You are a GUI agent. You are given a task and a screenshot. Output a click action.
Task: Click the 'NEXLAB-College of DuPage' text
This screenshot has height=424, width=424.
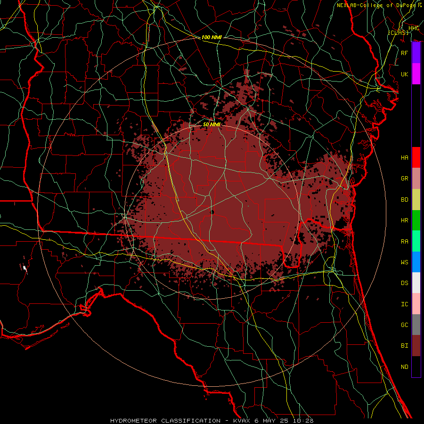pyautogui.click(x=376, y=5)
